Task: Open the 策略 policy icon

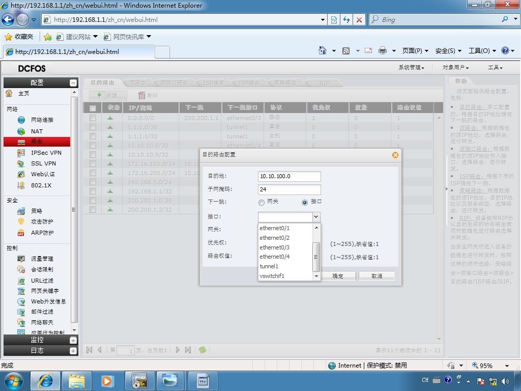Action: 21,211
